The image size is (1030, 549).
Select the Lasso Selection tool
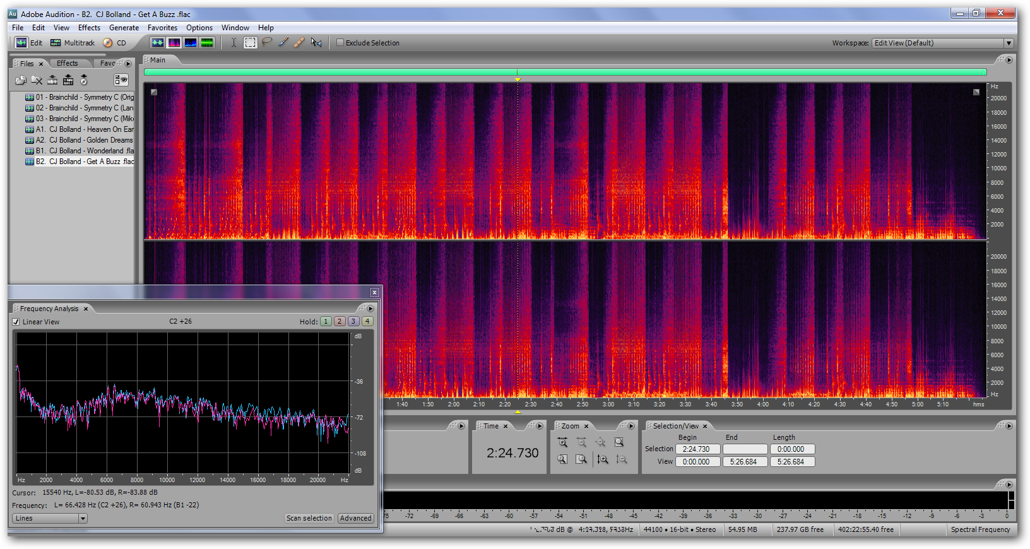point(267,43)
